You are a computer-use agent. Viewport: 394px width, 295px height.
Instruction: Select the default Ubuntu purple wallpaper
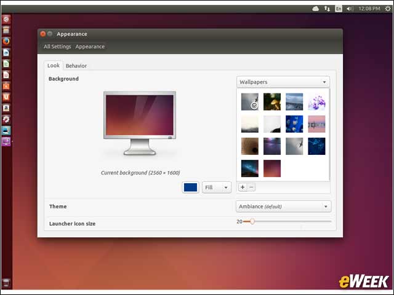coord(272,168)
